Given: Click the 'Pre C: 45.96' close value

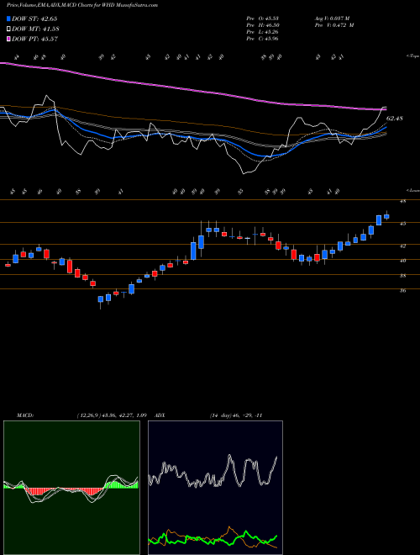Looking at the screenshot, I should pyautogui.click(x=262, y=39).
